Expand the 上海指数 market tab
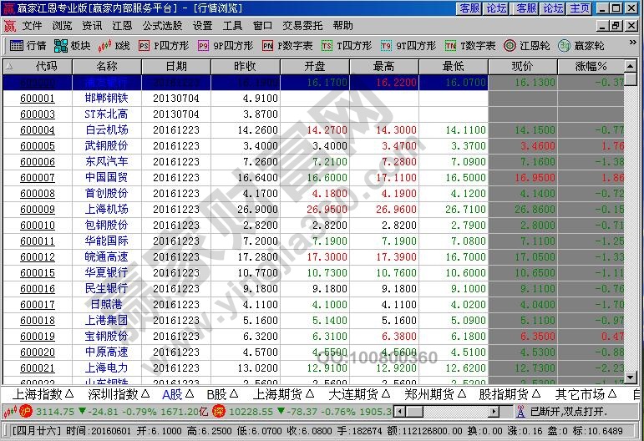This screenshot has height=441, width=644. [46, 393]
